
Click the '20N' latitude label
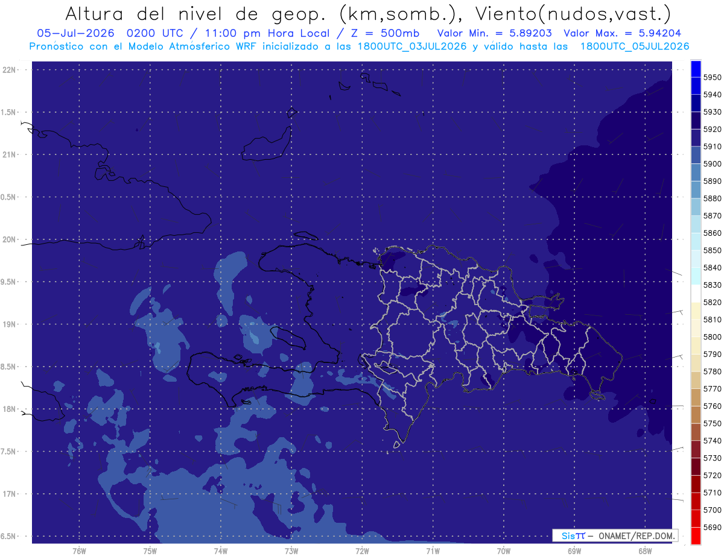[10, 239]
